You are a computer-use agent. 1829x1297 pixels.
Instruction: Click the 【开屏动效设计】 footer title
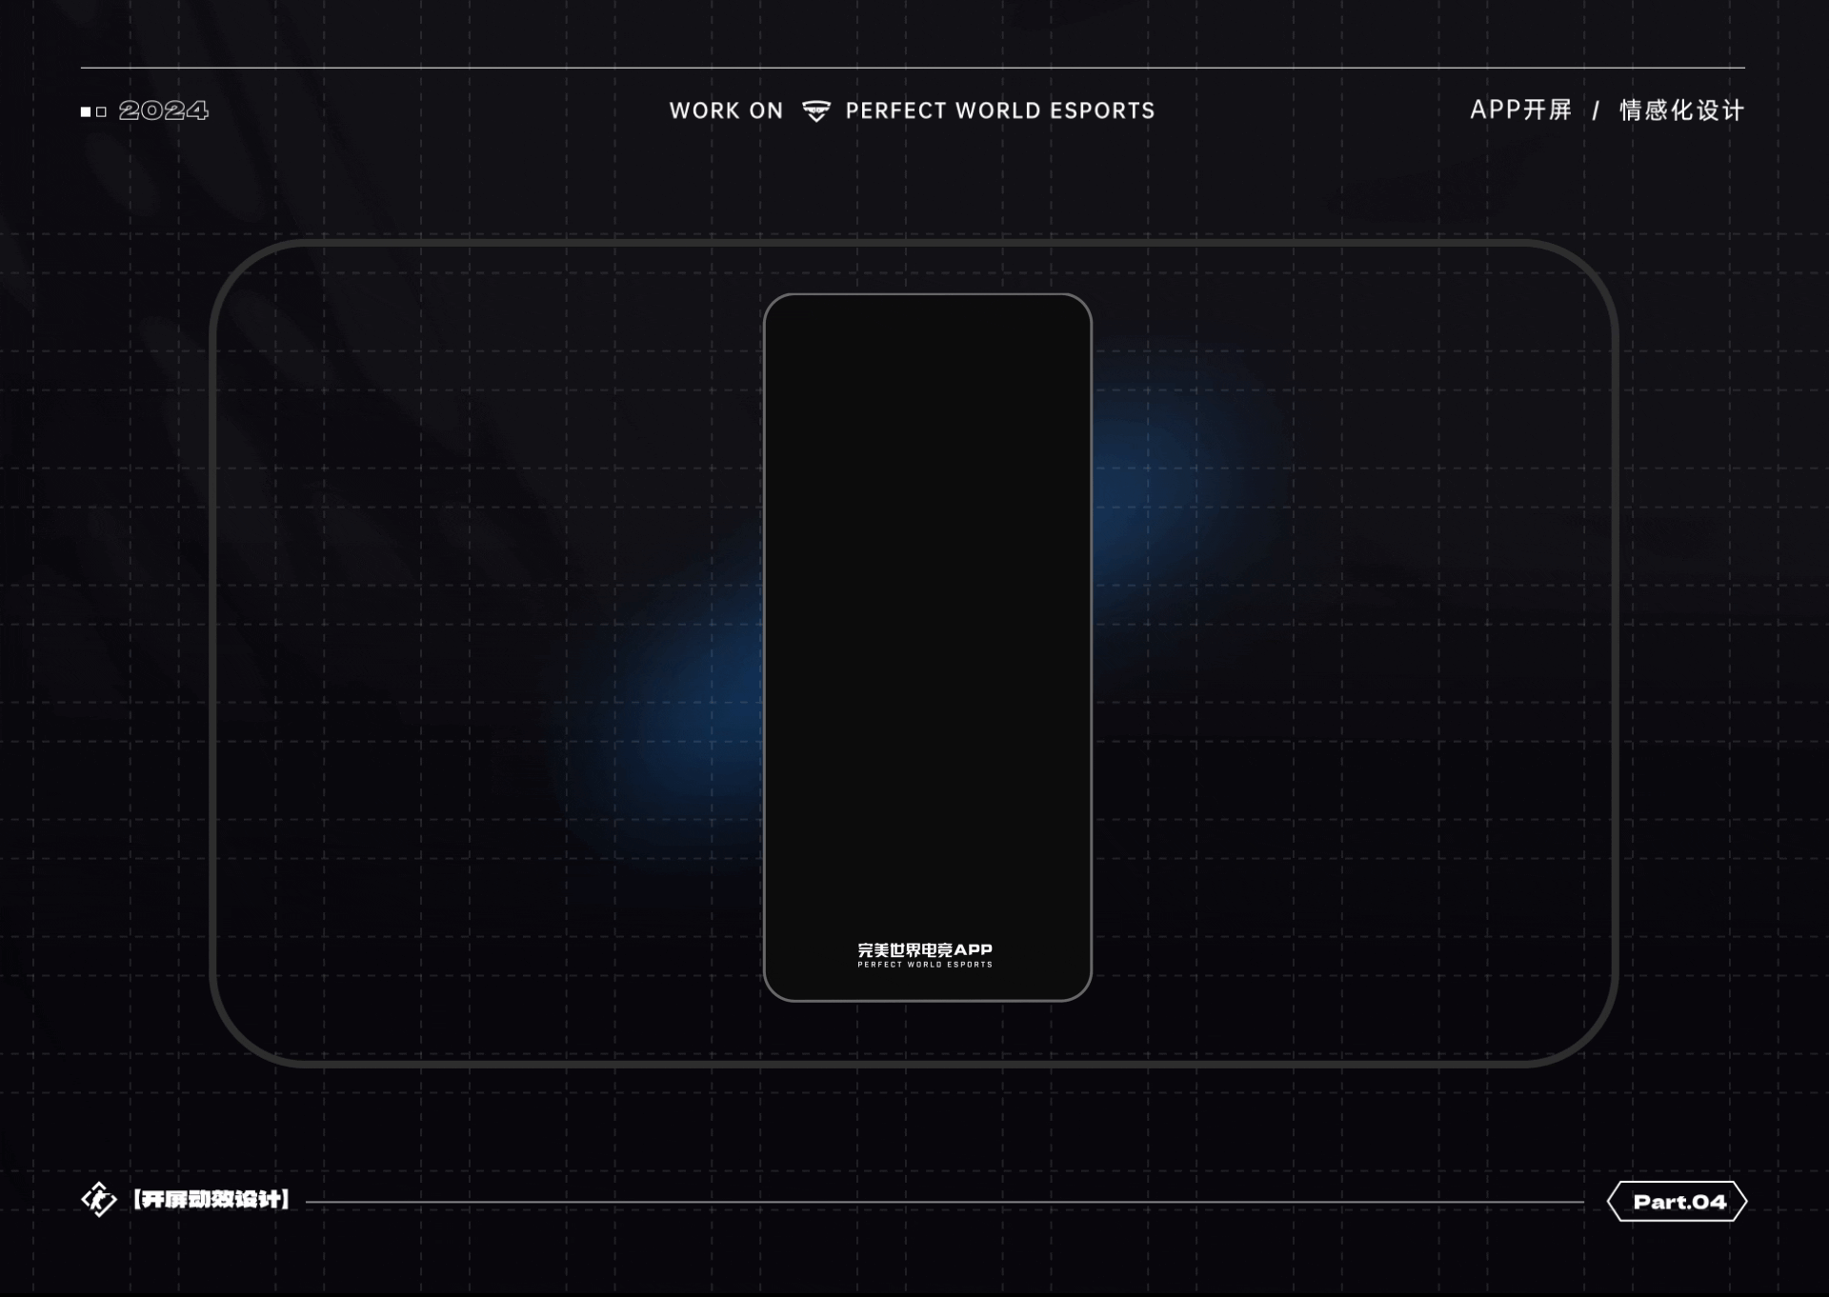coord(211,1200)
